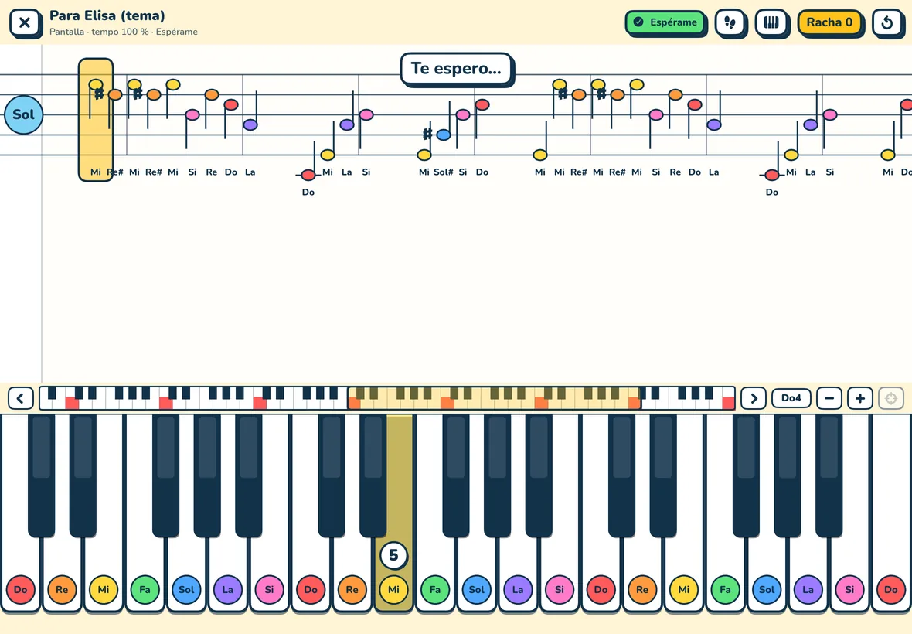Viewport: 912px width, 634px height.
Task: Click the Do4 octave indicator
Action: [x=791, y=398]
